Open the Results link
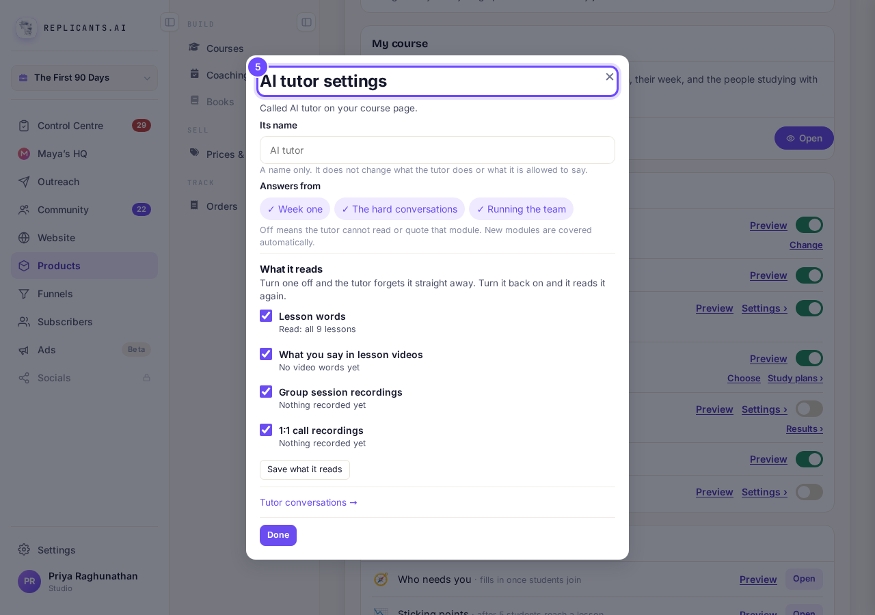 [x=805, y=429]
